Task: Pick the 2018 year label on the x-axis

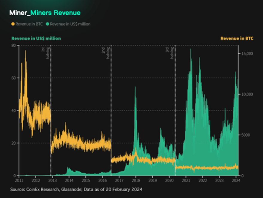Action: pyautogui.click(x=136, y=181)
